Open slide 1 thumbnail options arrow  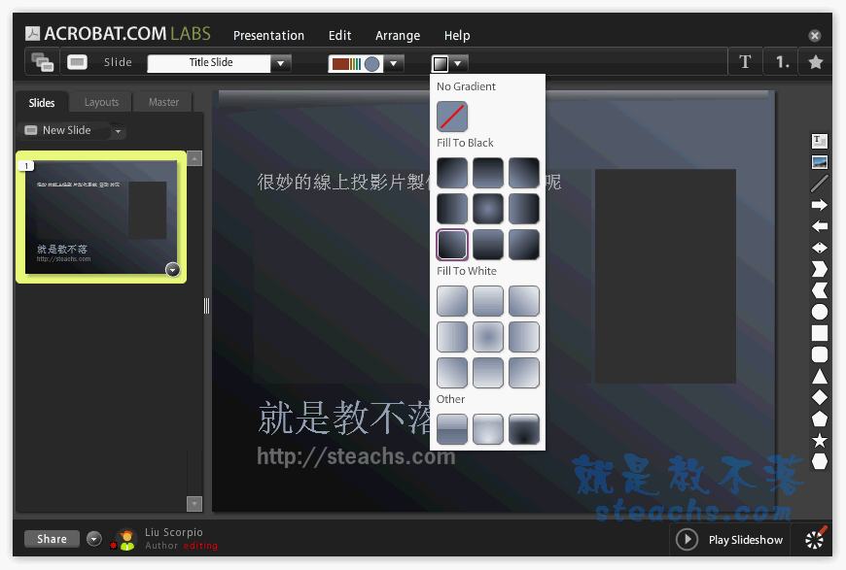click(173, 269)
